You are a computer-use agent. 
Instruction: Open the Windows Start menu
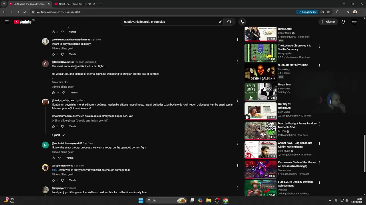141,200
